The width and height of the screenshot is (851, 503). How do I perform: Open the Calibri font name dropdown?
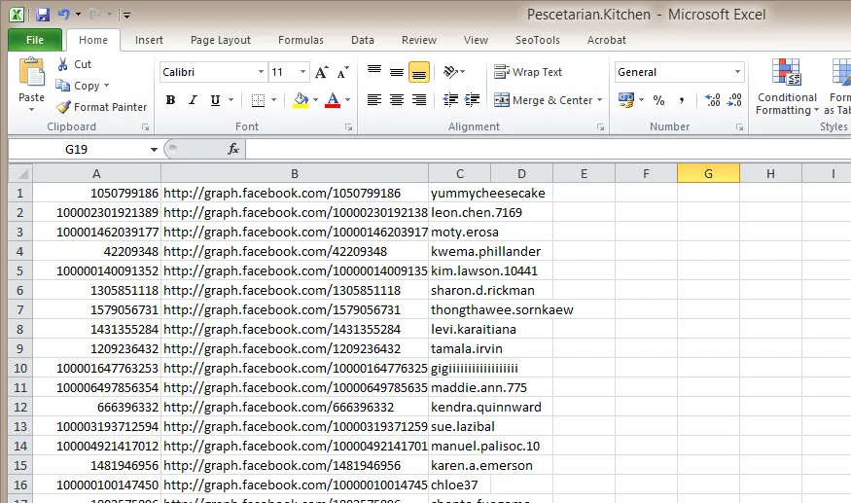coord(261,72)
